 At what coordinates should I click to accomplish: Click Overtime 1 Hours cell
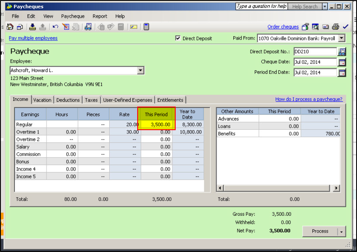click(x=62, y=132)
